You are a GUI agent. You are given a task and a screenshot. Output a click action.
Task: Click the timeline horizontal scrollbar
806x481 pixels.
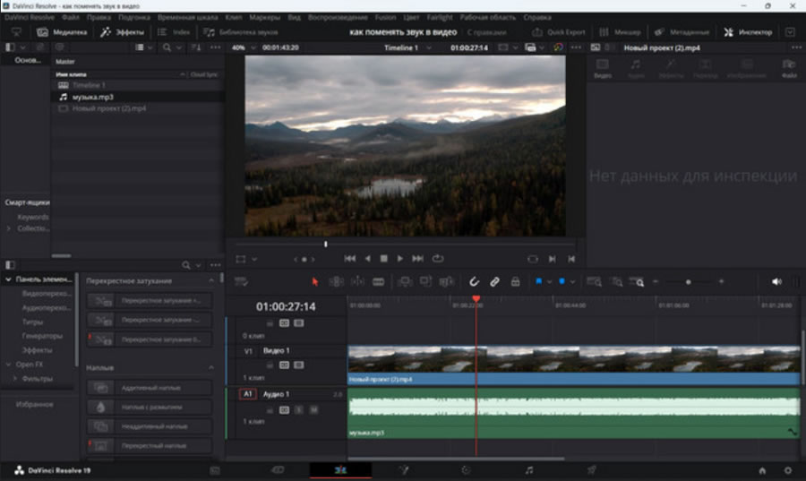[x=456, y=459]
